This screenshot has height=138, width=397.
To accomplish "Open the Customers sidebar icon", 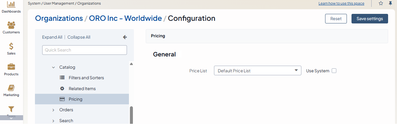I will 11,25.
